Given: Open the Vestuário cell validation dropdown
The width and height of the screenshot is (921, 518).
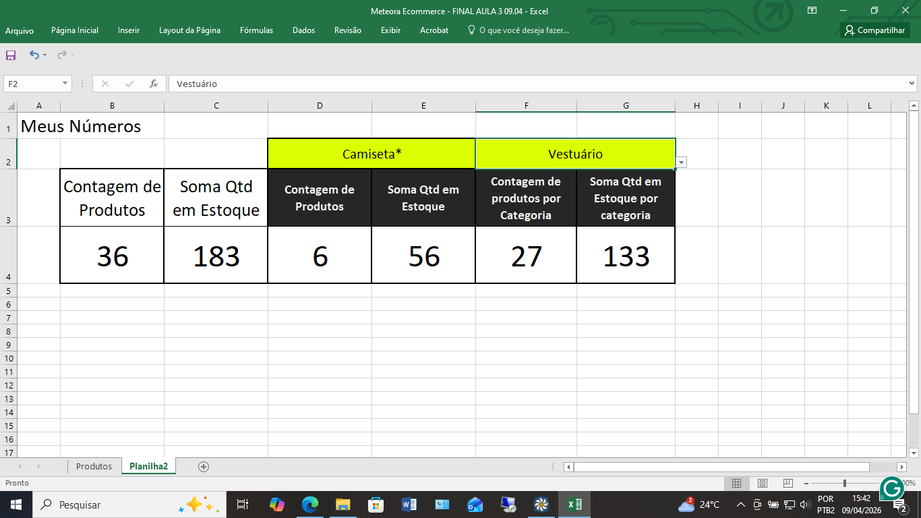Looking at the screenshot, I should 682,163.
